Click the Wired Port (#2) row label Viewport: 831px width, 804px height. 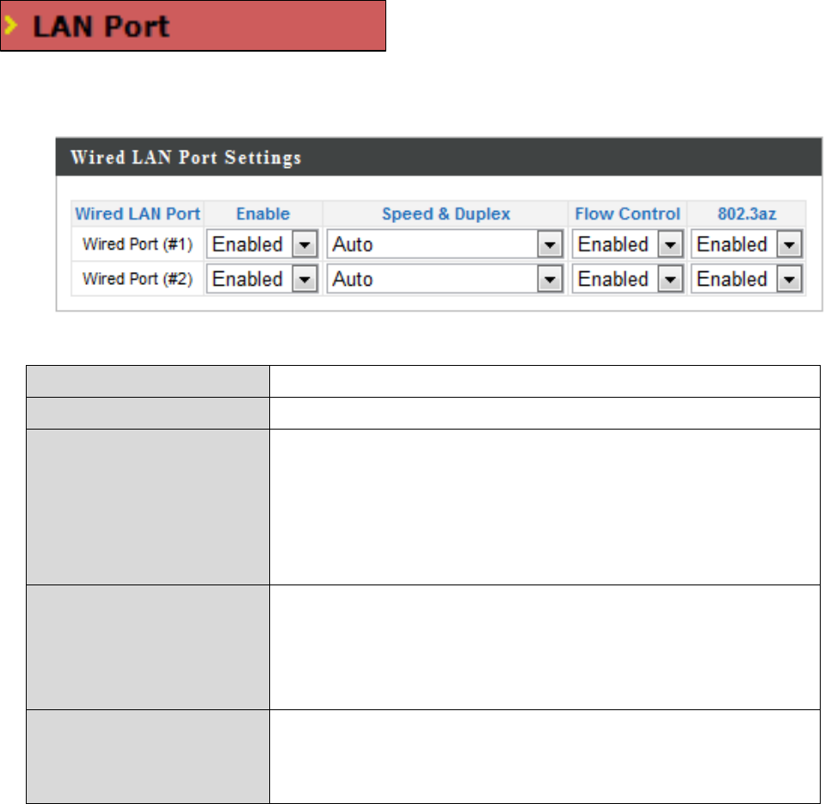click(138, 279)
